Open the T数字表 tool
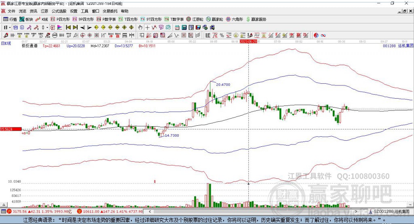Screen dimensions: 414x224 [x=174, y=19]
